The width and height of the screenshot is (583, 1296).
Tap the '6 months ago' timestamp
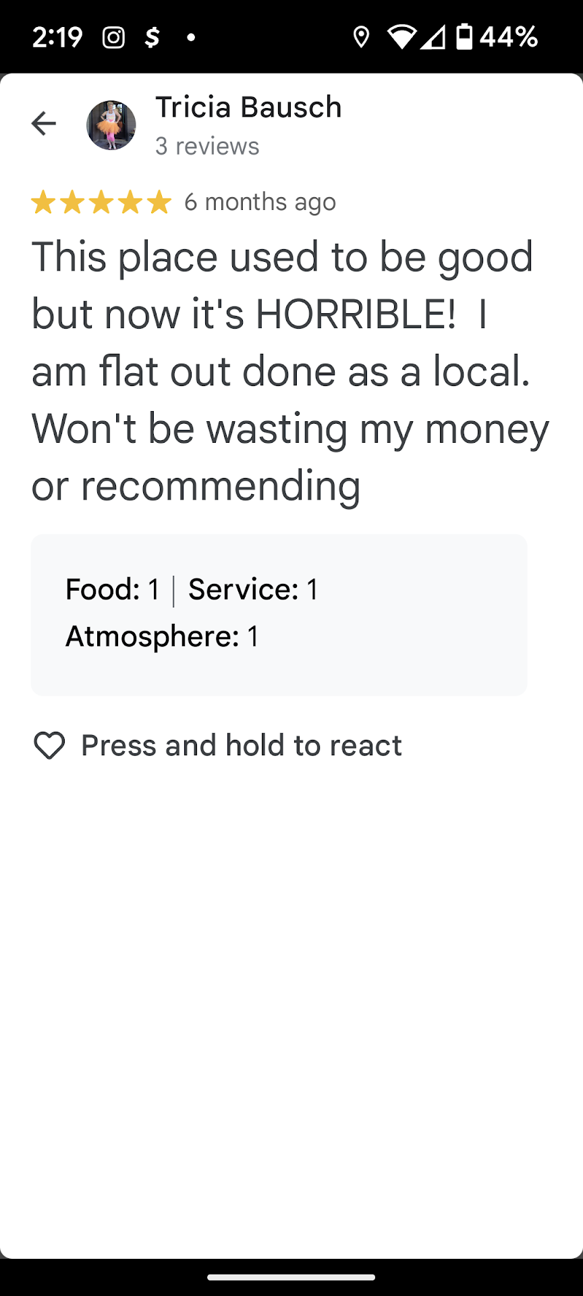click(x=260, y=202)
